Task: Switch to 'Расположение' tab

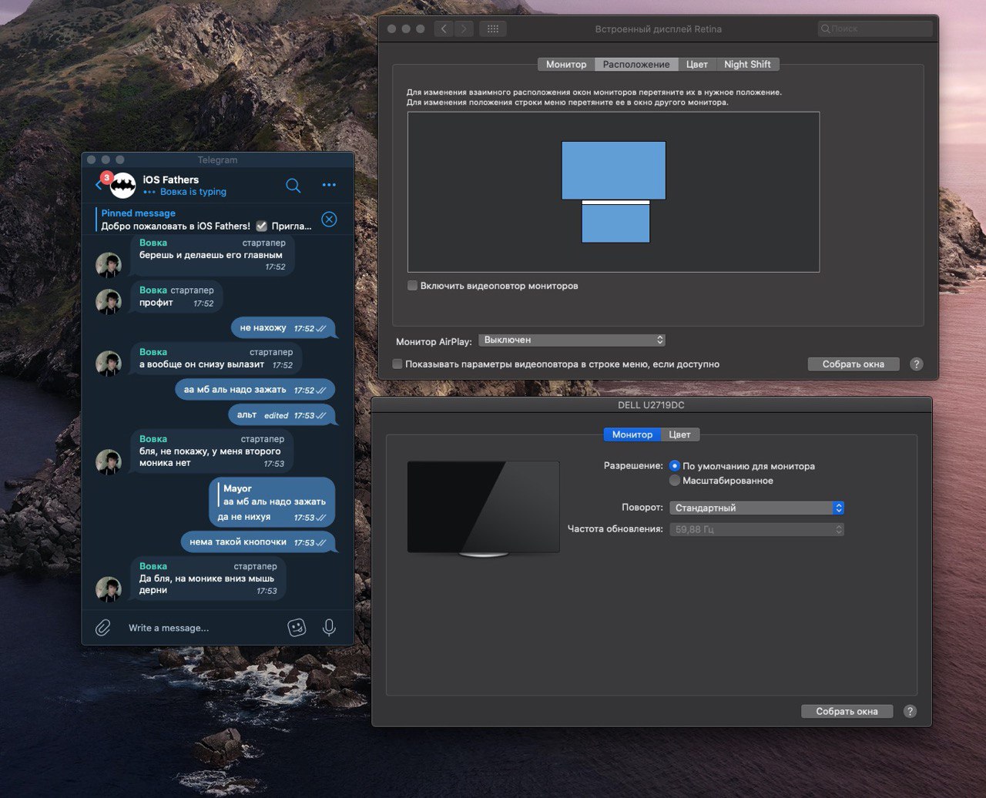Action: coord(636,64)
